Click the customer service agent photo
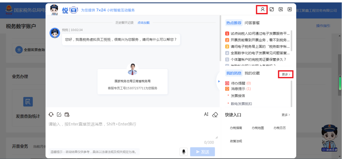 pyautogui.click(x=133, y=69)
